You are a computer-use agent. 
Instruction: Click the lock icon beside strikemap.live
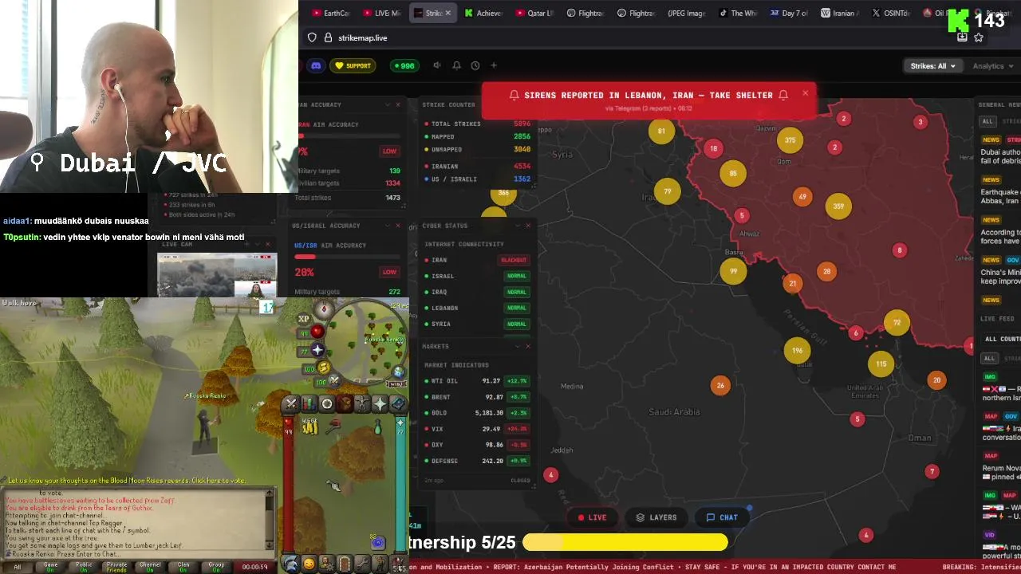click(x=328, y=37)
